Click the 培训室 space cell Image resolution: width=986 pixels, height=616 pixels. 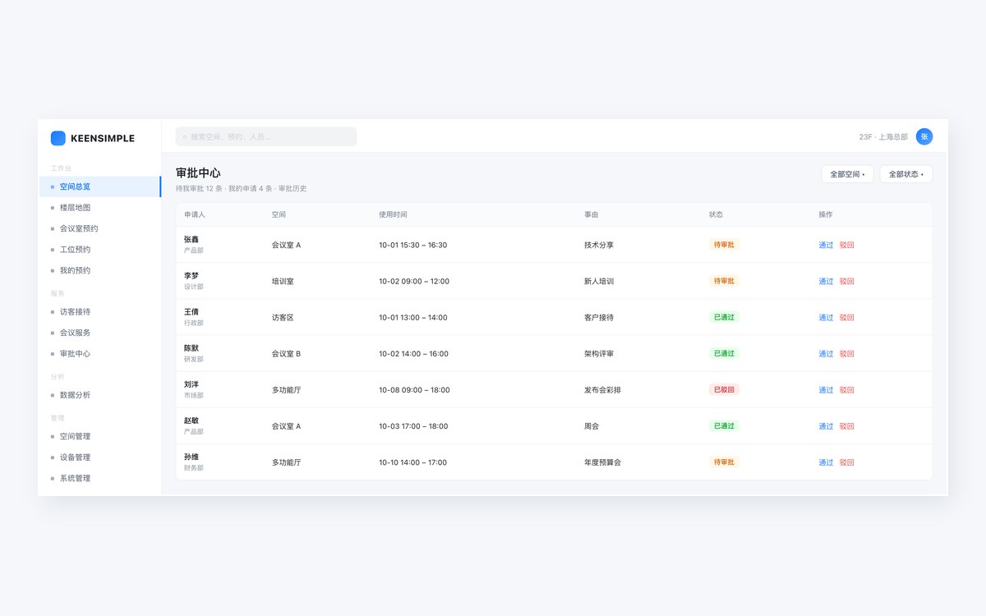[x=283, y=281]
